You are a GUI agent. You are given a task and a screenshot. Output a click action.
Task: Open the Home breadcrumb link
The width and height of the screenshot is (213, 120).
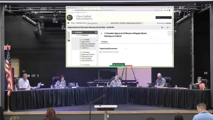73,23
